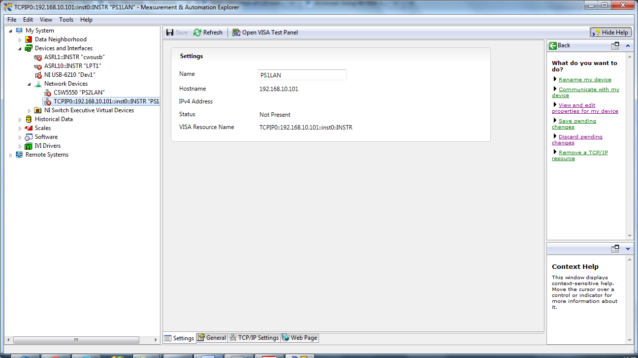Click the Scales icon in tree
Viewport: 638px width, 358px height.
[x=29, y=128]
